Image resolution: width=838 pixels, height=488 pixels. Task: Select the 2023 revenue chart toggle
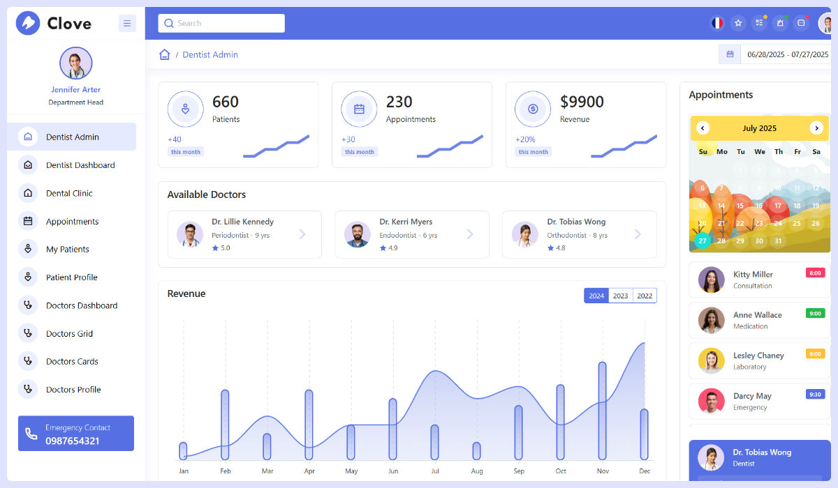pos(620,295)
